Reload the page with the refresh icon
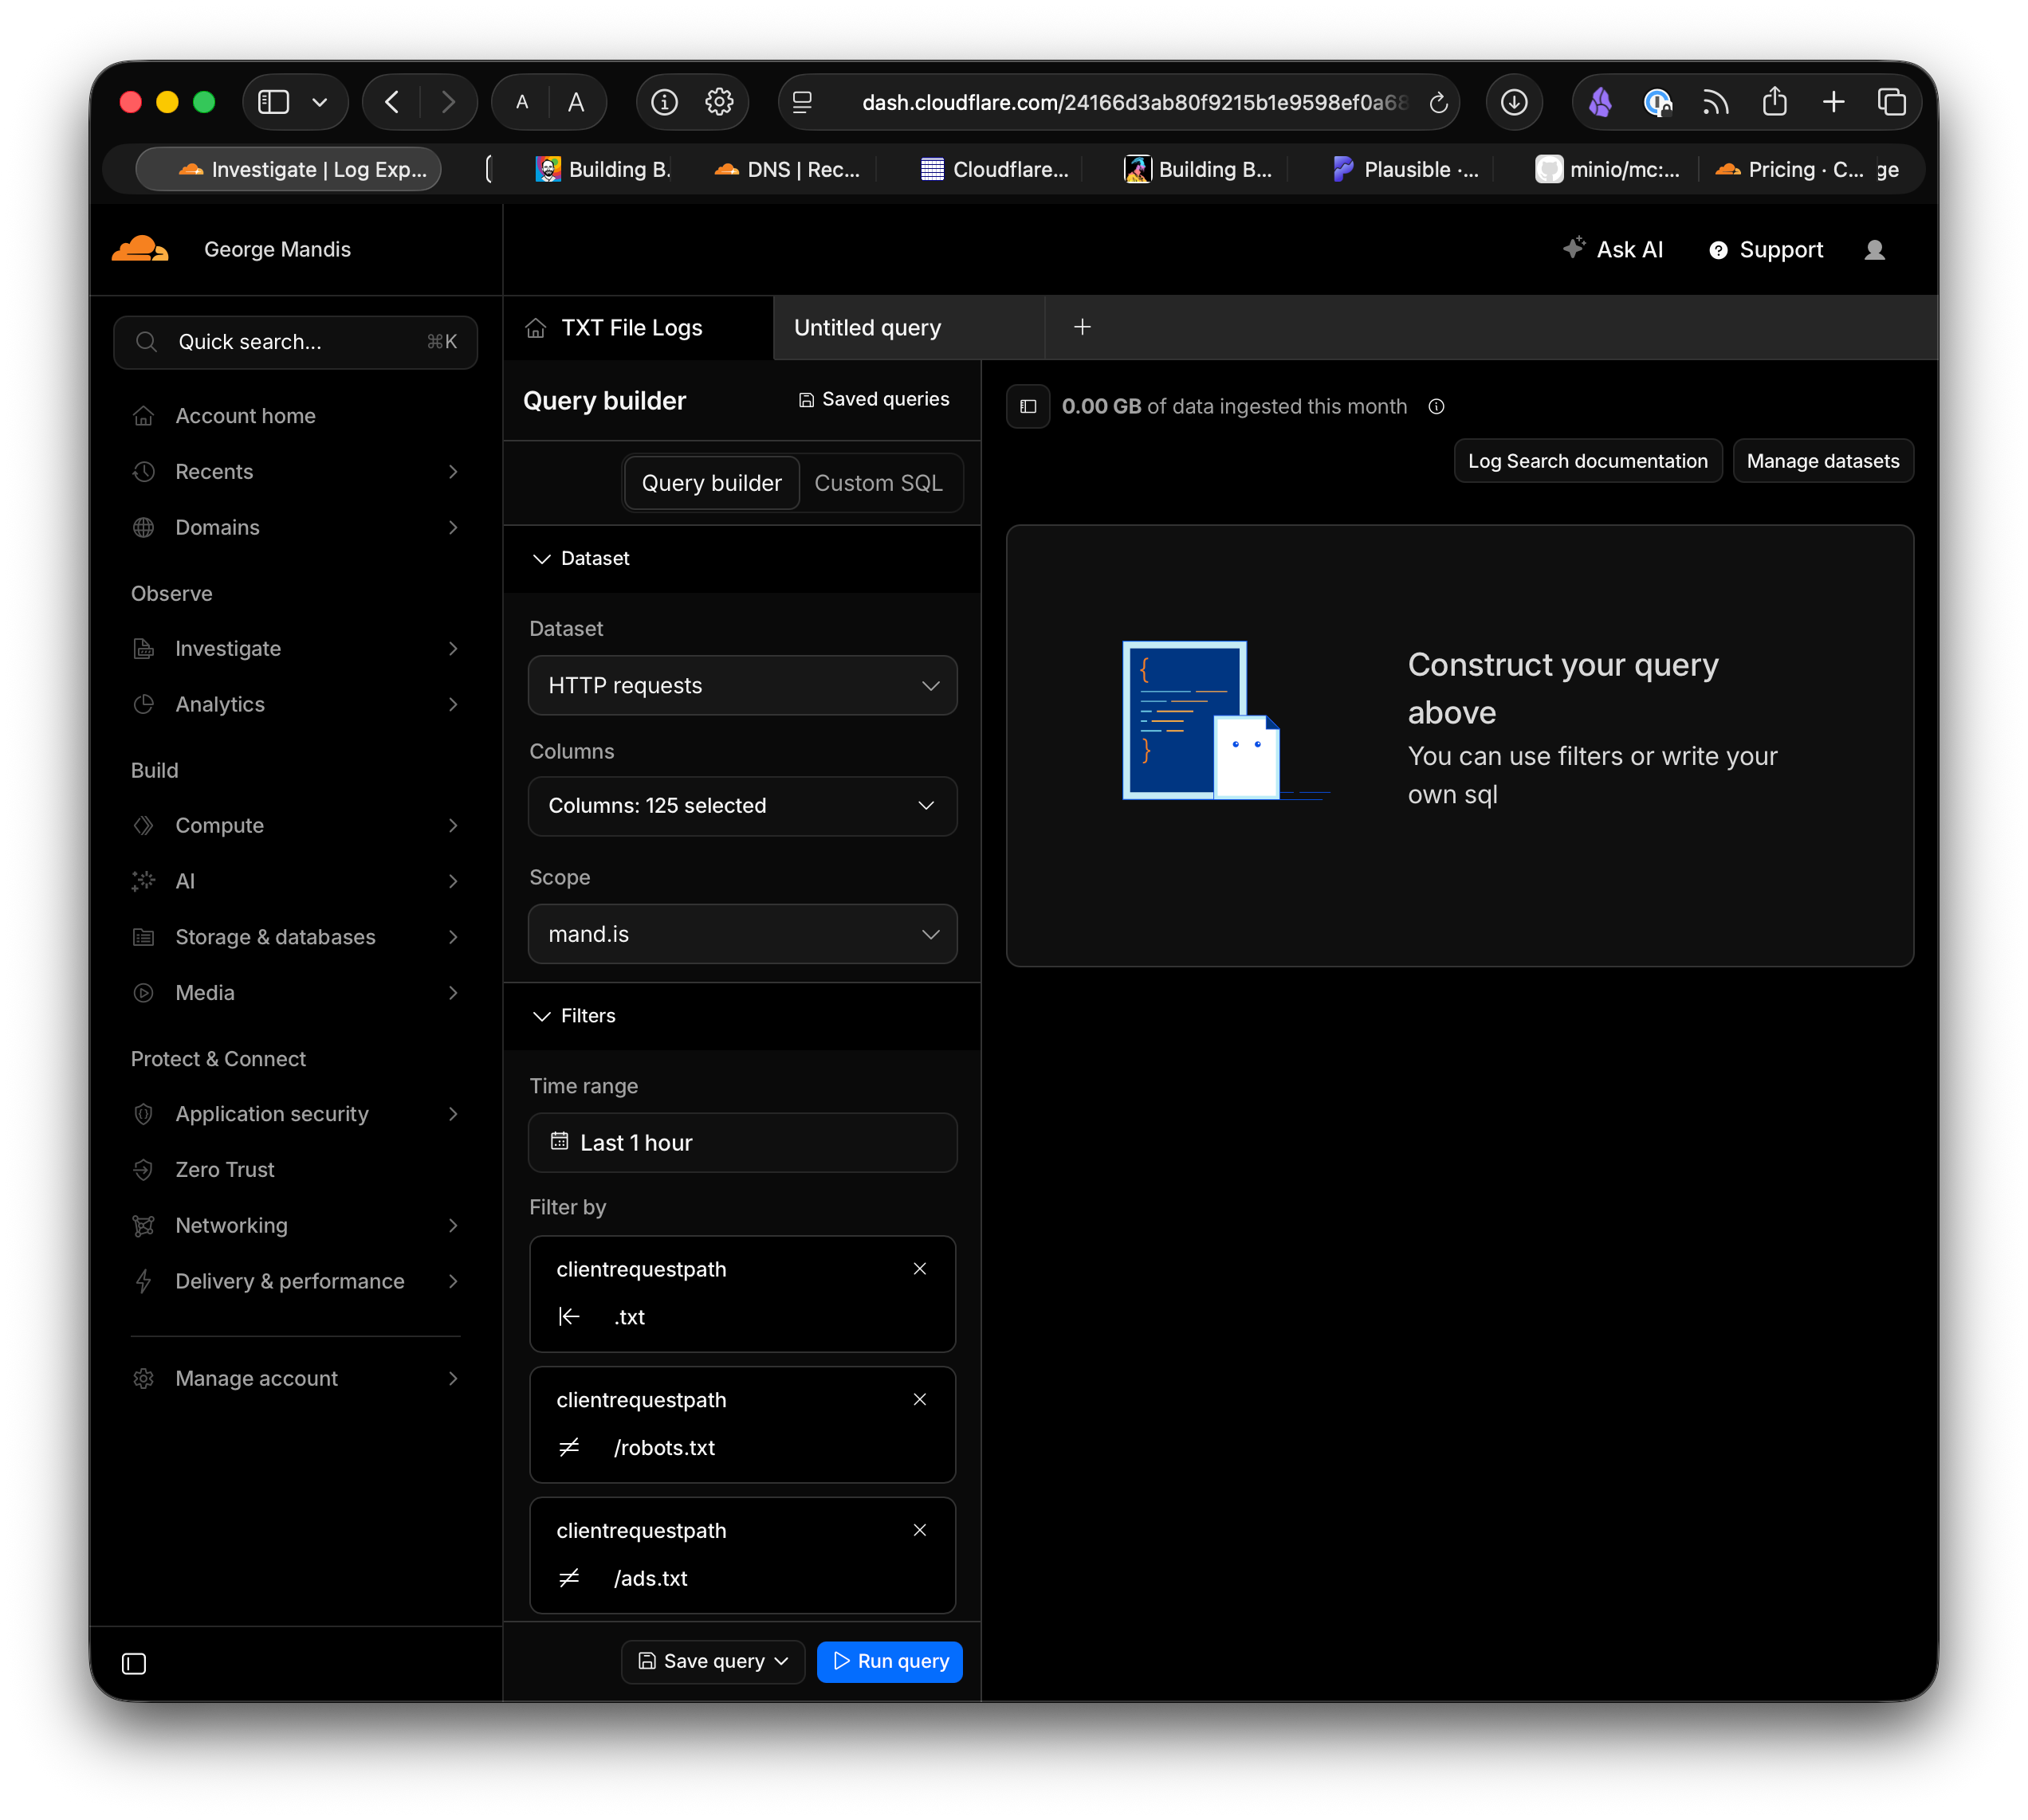Viewport: 2028px width, 1820px height. [1438, 102]
